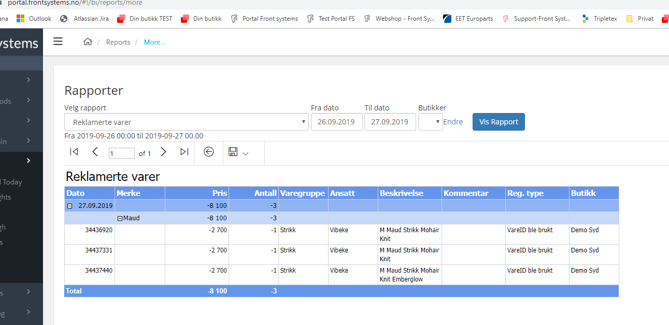Open the save/export report menu
The image size is (669, 325).
(x=238, y=152)
